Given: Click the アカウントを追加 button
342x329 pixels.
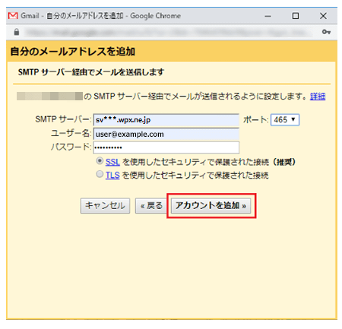Looking at the screenshot, I should pyautogui.click(x=211, y=205).
